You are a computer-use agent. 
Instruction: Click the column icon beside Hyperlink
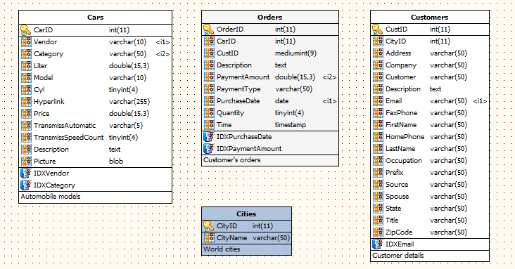(x=26, y=102)
